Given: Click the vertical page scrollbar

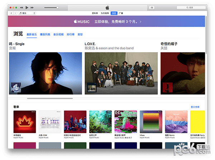Looking at the screenshot, I should point(206,35).
